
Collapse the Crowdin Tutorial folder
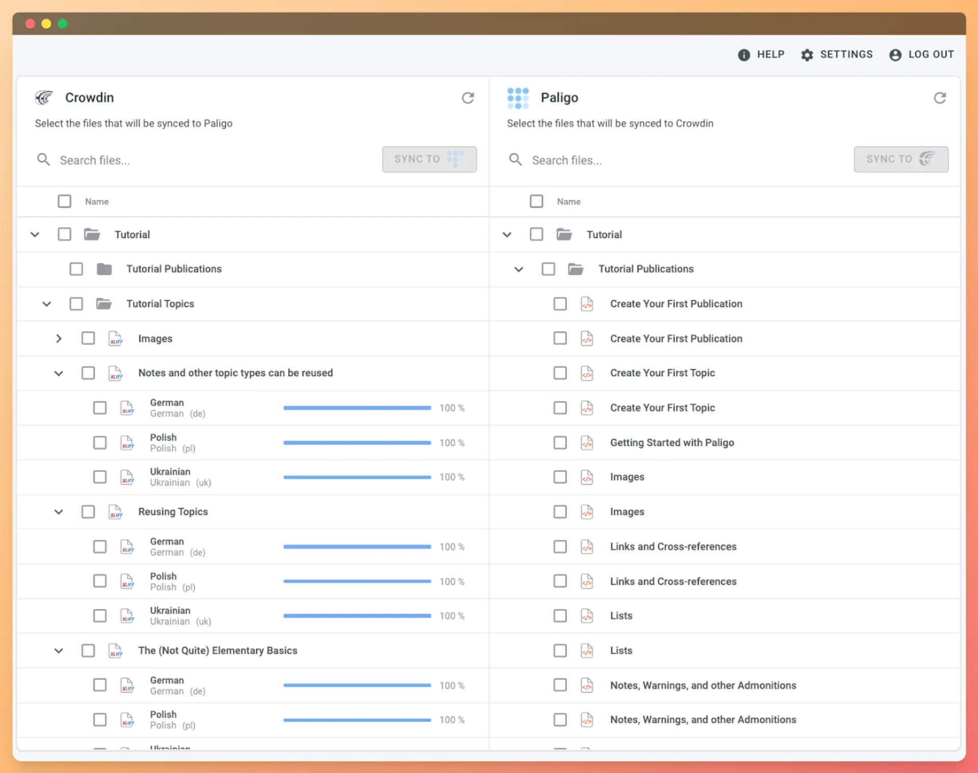(35, 235)
